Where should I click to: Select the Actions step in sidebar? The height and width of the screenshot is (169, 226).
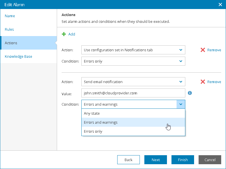pos(11,43)
